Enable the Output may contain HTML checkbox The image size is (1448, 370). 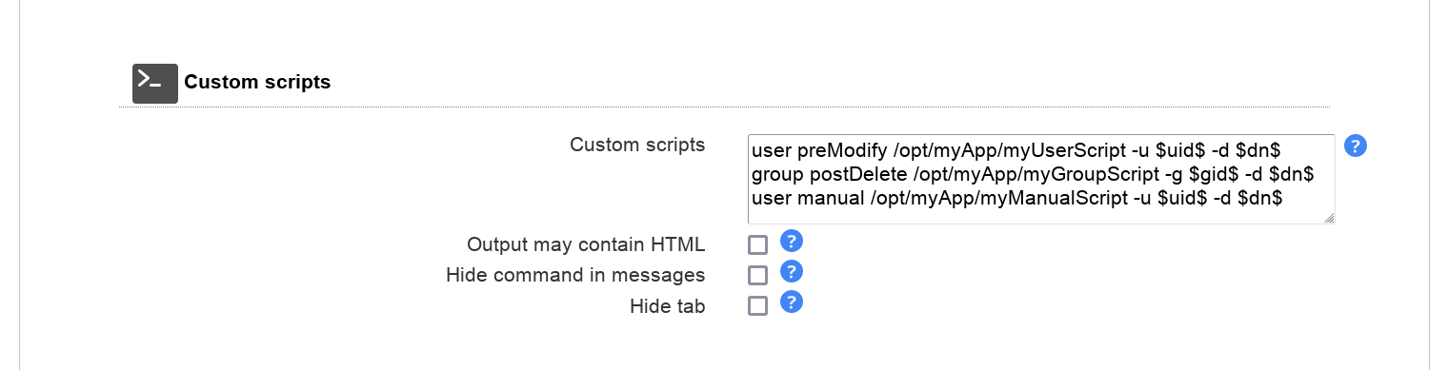[x=757, y=245]
